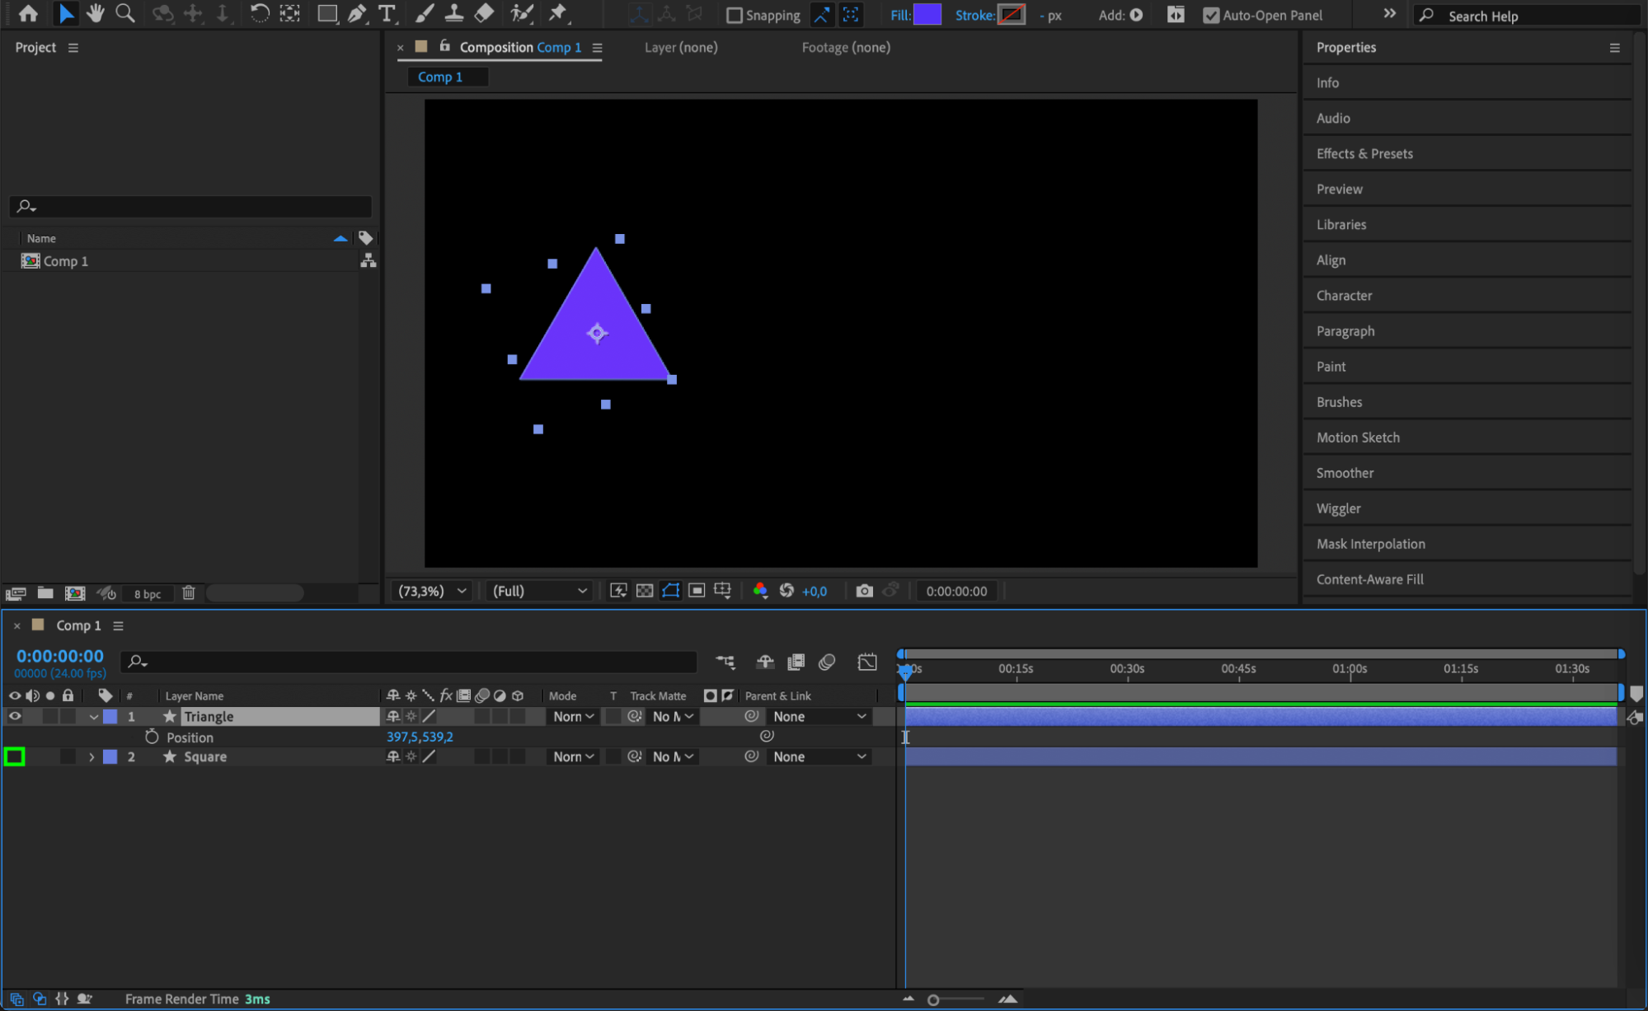Select the Puppet Pin tool
1648x1011 pixels.
tap(558, 14)
